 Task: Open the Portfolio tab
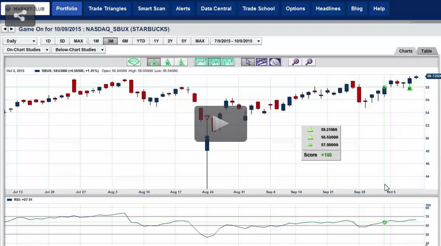point(66,8)
